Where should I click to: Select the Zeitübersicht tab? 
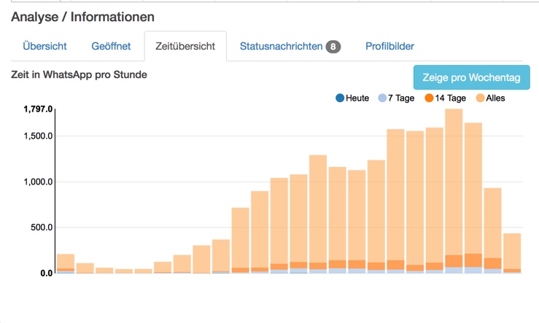point(185,46)
